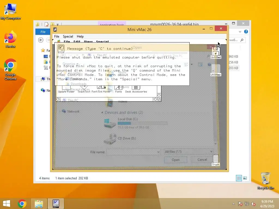279x209 pixels.
Task: Click the 256 KB size entry
Action: pos(233,62)
